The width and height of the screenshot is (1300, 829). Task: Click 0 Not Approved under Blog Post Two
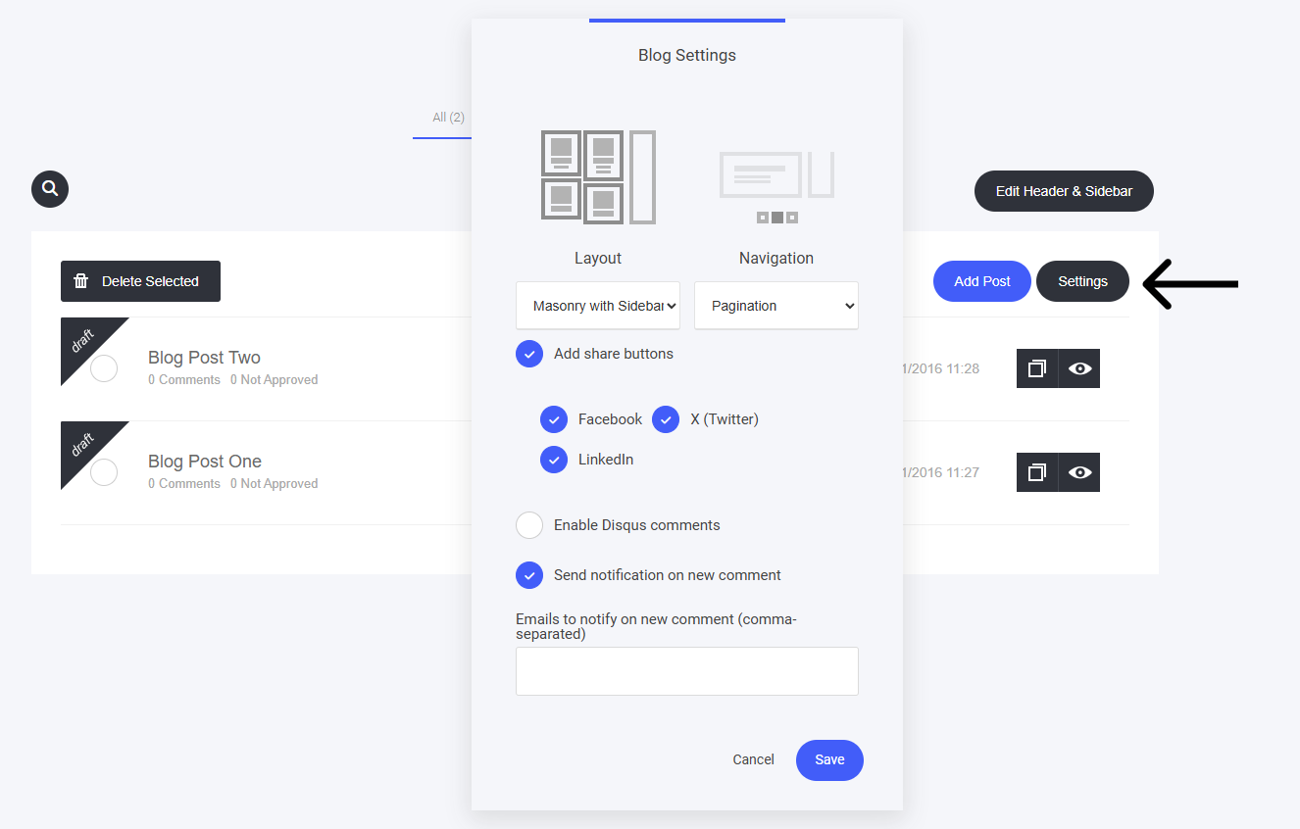click(x=275, y=380)
